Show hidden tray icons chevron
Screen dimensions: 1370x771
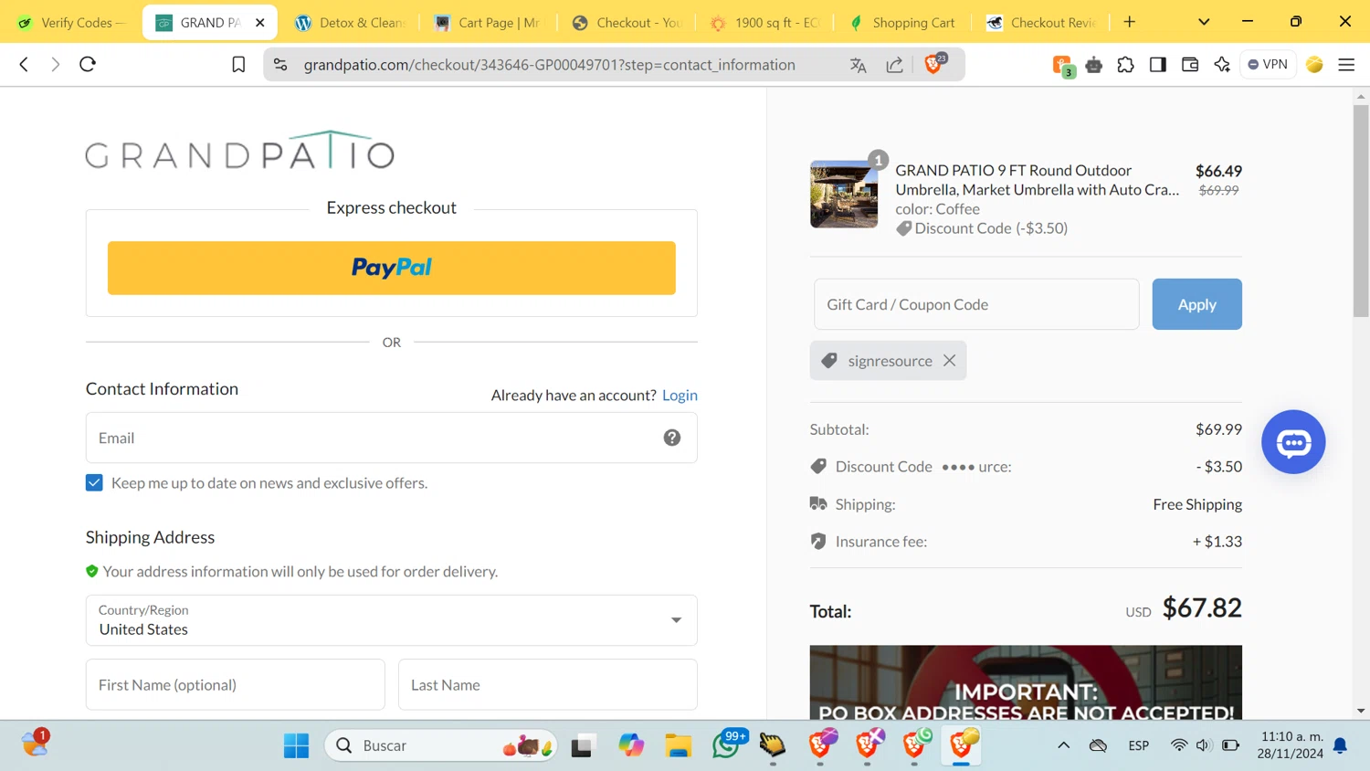pyautogui.click(x=1064, y=745)
